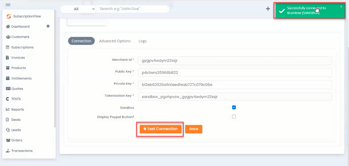349x166 pixels.
Task: Open Deals in sidebar
Action: 16,120
